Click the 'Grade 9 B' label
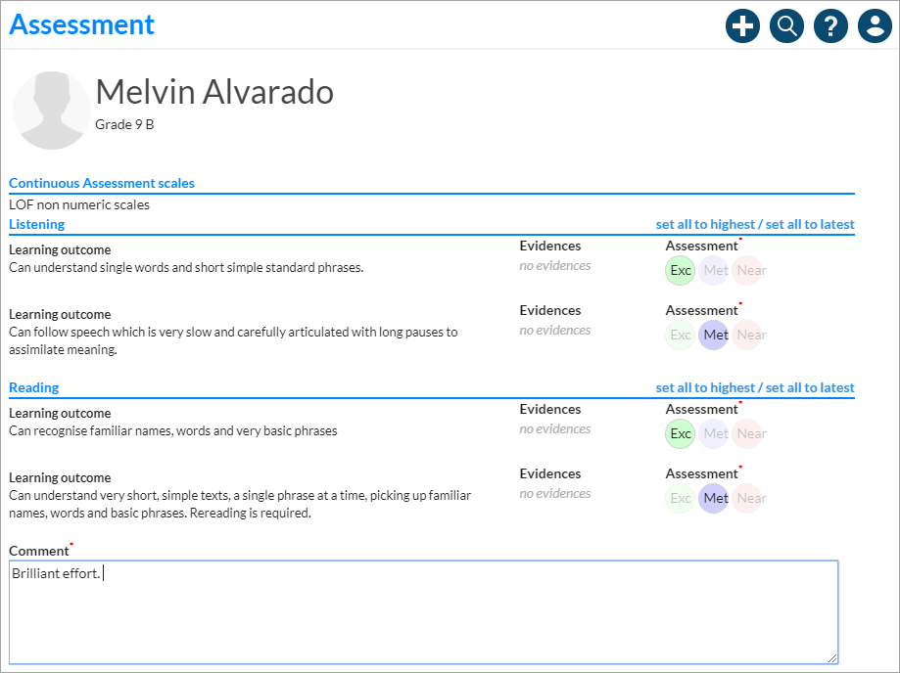This screenshot has height=673, width=900. click(x=124, y=124)
